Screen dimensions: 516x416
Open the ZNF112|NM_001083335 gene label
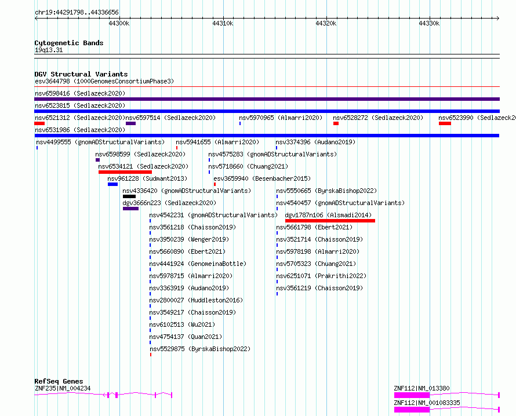[427, 403]
